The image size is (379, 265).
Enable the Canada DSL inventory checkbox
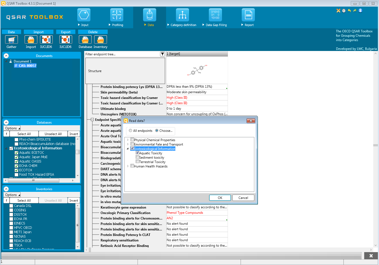tap(11, 206)
